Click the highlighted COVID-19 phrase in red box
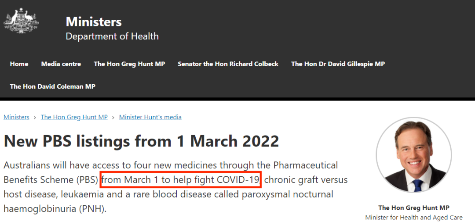 [x=181, y=180]
